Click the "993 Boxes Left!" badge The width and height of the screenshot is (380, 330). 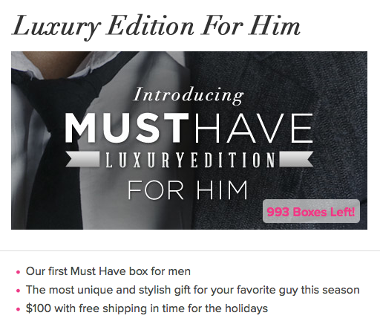(x=311, y=211)
